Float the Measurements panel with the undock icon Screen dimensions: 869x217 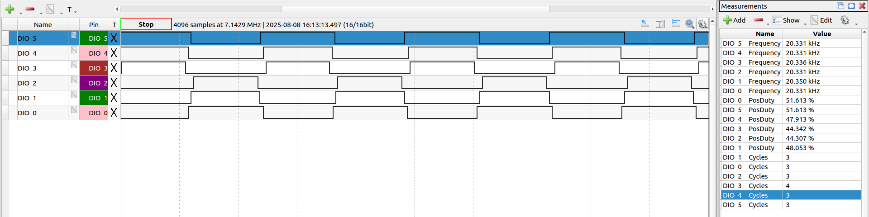pyautogui.click(x=840, y=6)
